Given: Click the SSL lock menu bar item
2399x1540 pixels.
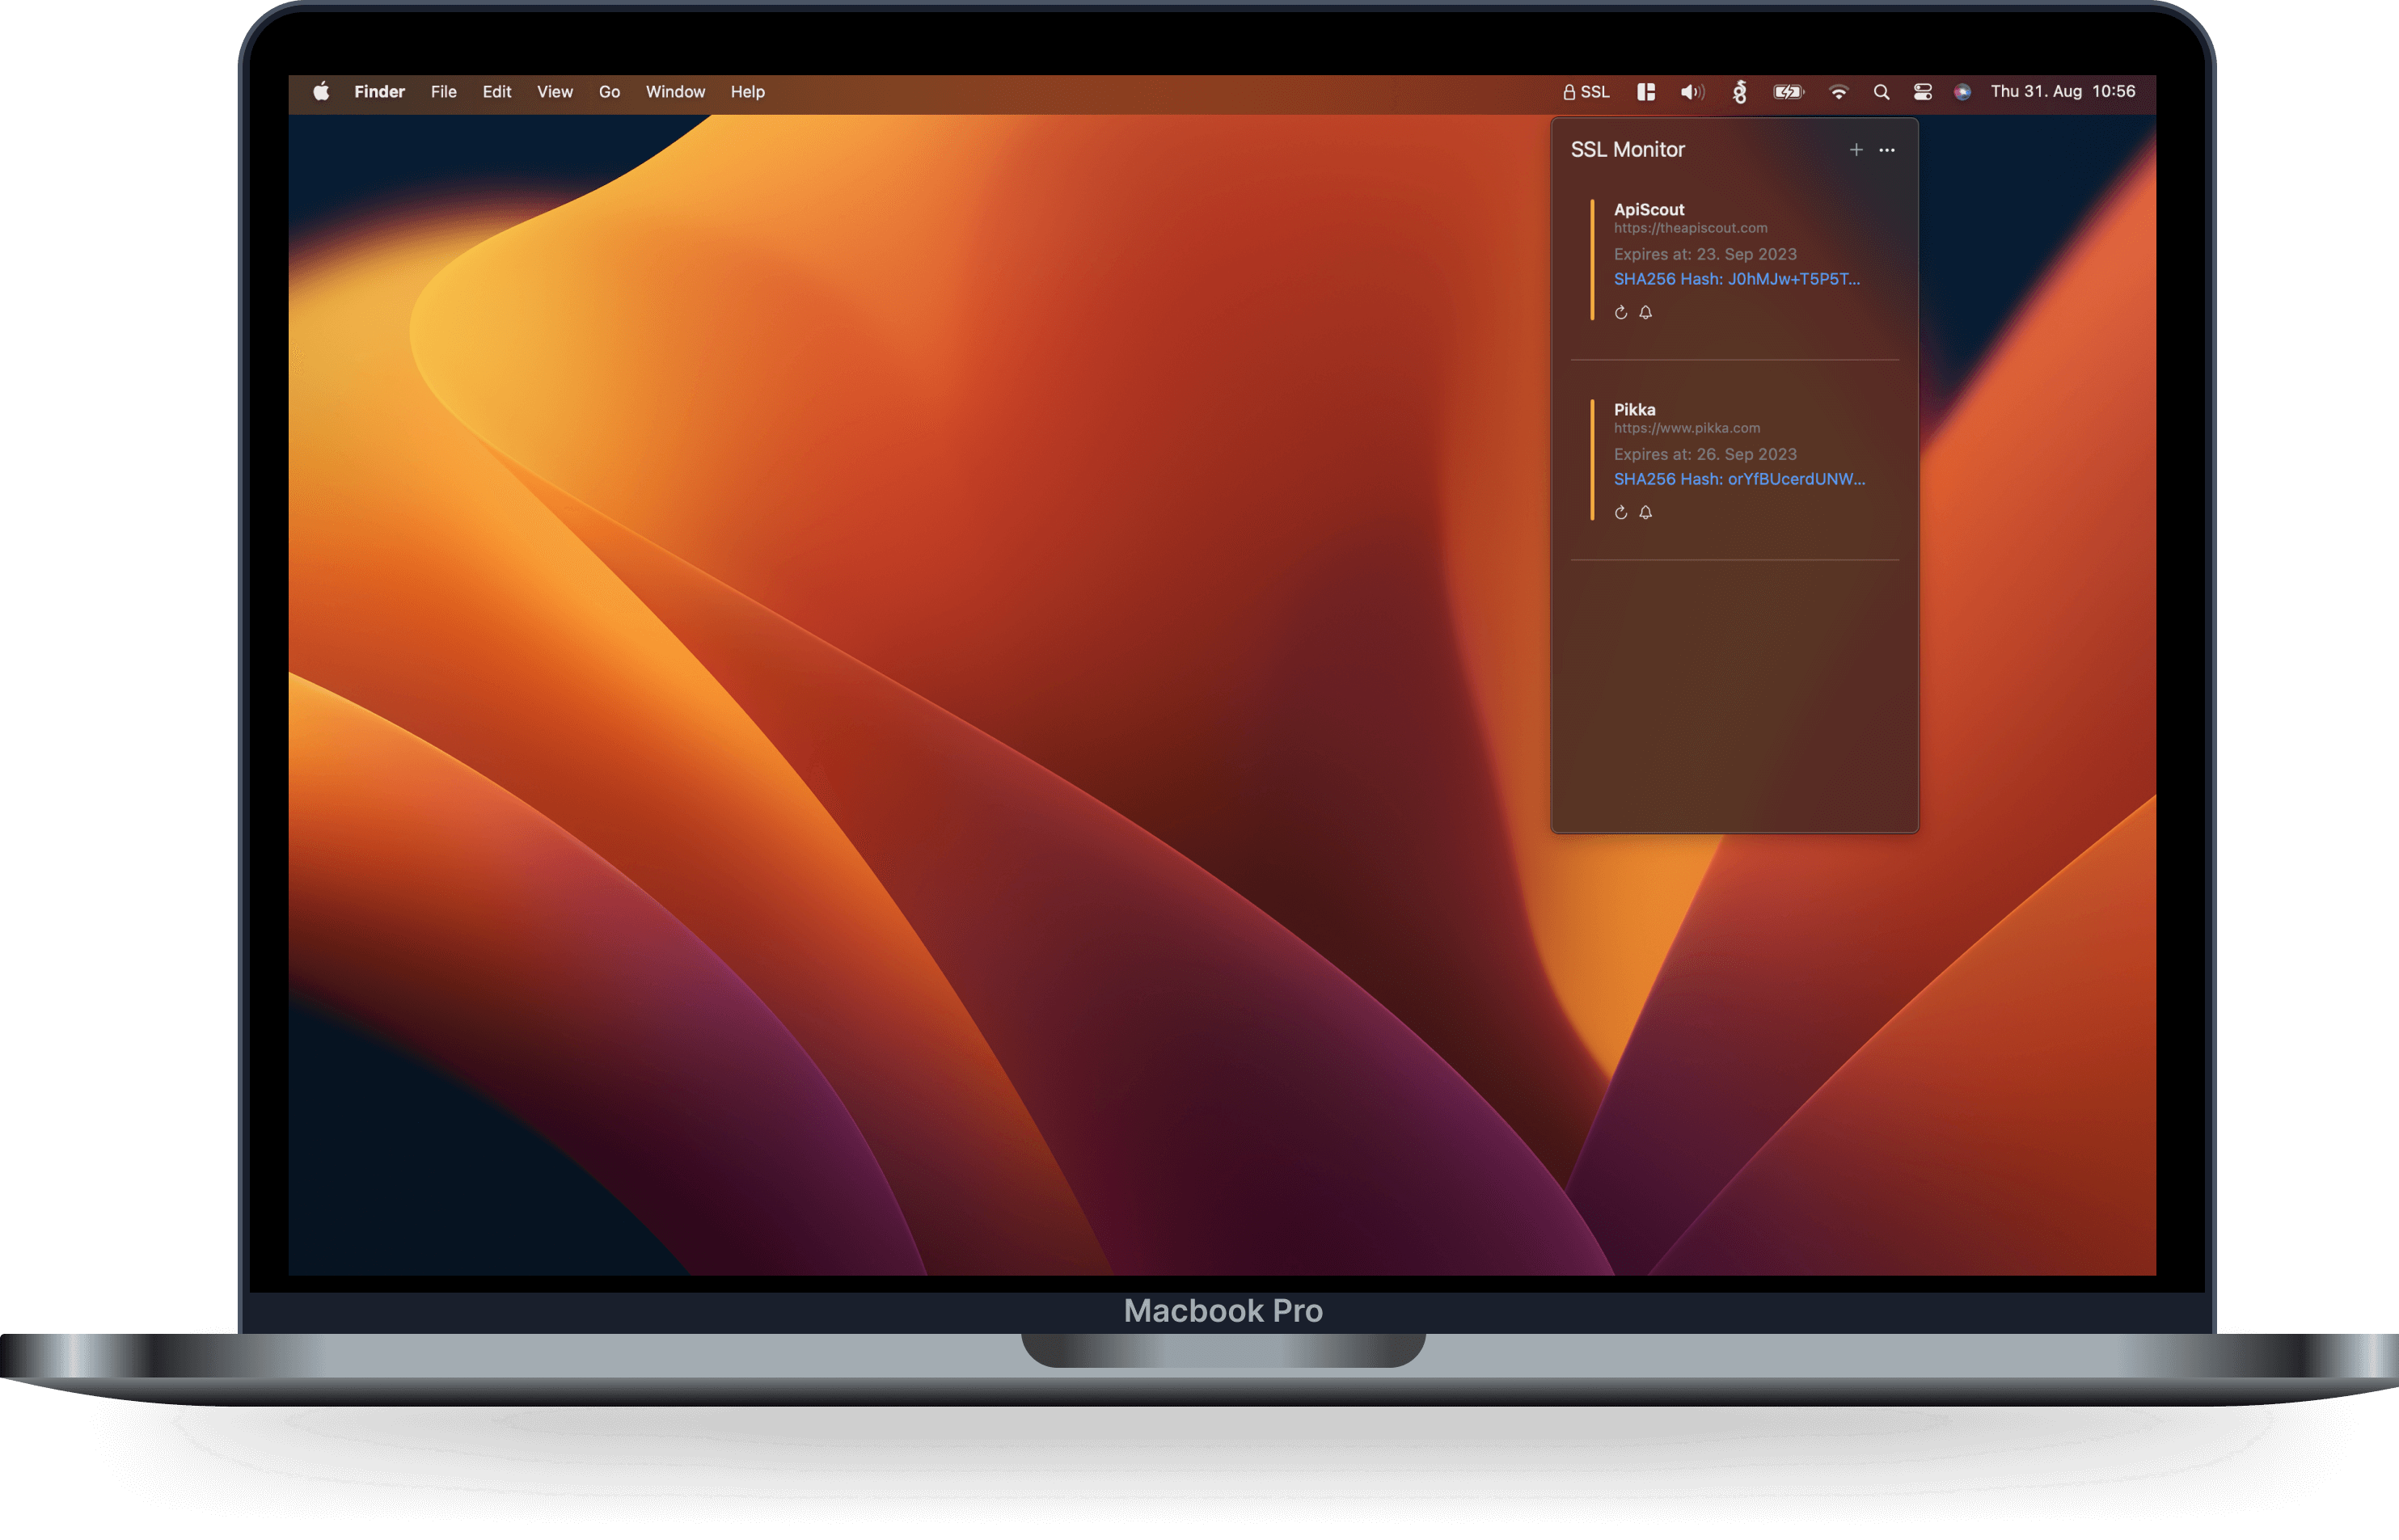Looking at the screenshot, I should tap(1586, 92).
